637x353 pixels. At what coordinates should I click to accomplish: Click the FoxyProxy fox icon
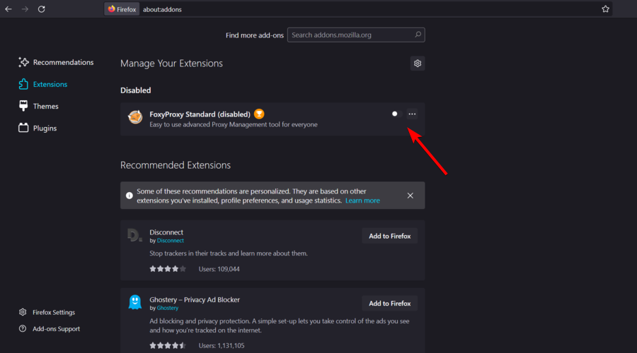point(135,116)
